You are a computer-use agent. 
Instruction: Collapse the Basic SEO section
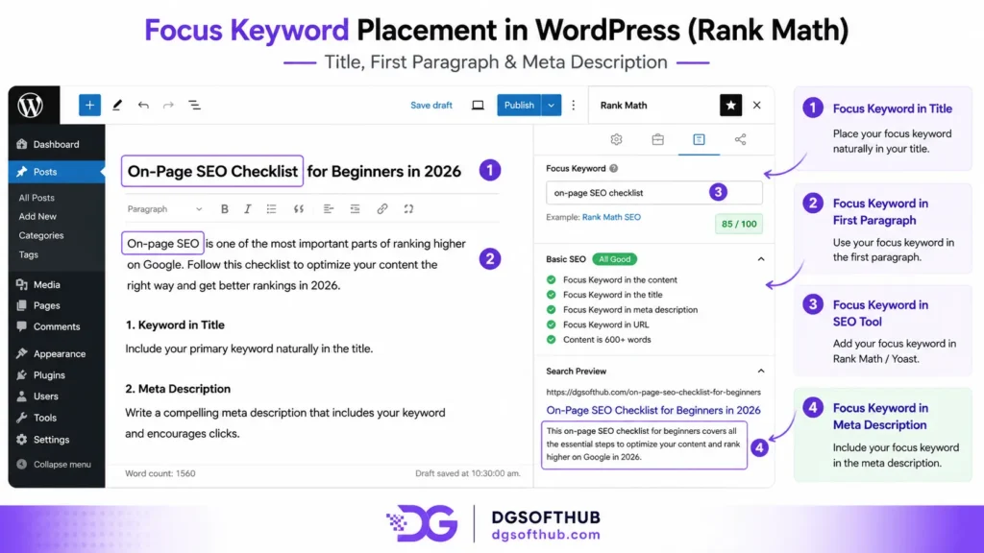(x=761, y=259)
